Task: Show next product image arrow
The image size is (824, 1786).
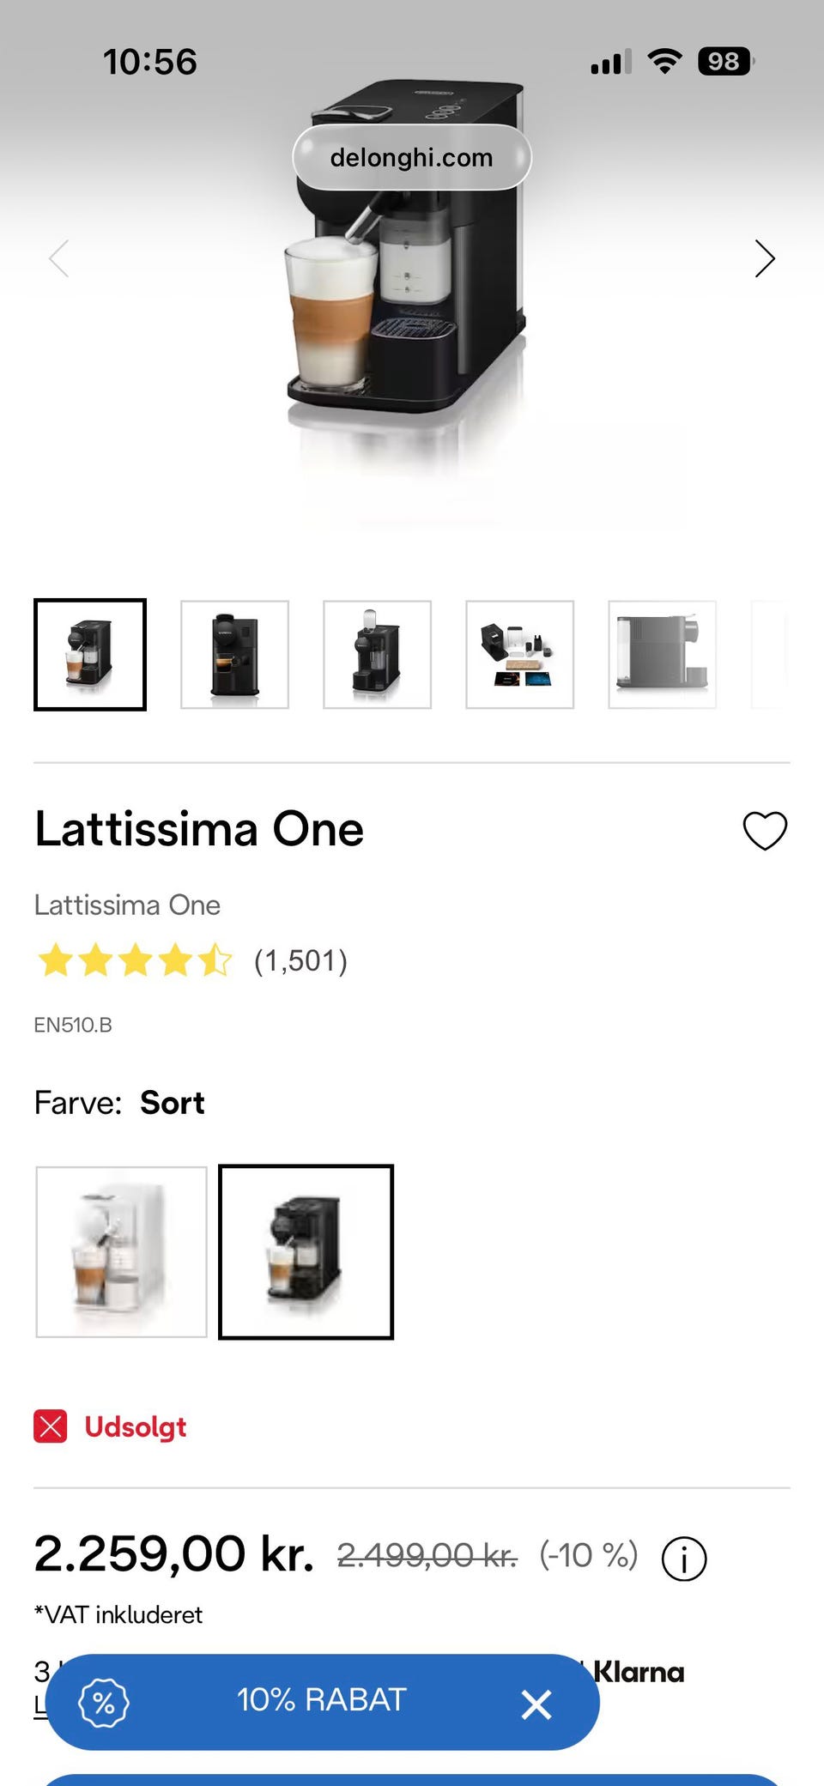Action: tap(764, 258)
